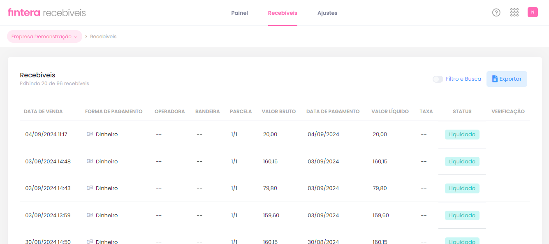The image size is (549, 244).
Task: Click Liquidado status in 03/09/2024 14:43 row
Action: (x=462, y=188)
